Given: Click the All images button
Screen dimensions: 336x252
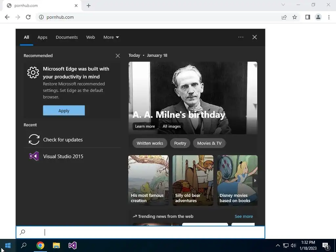Looking at the screenshot, I should click(x=172, y=126).
